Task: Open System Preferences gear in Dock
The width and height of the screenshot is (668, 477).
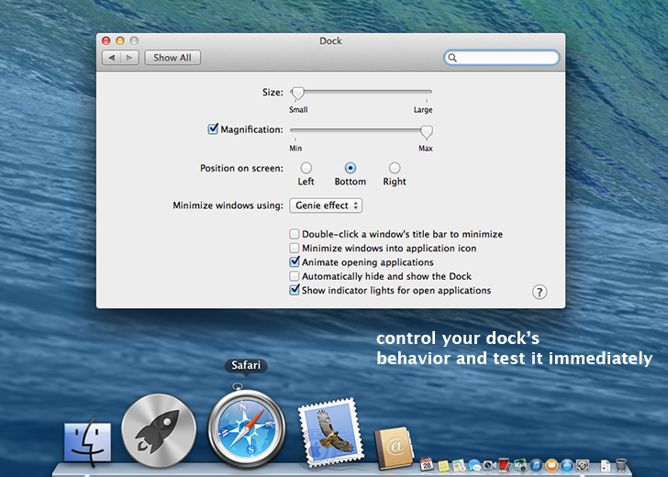Action: [583, 465]
